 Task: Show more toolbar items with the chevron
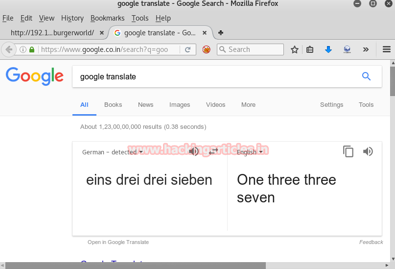366,49
